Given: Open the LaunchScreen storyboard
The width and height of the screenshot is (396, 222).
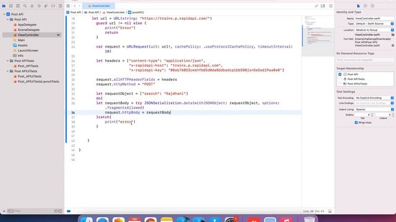Looking at the screenshot, I should tap(27, 51).
